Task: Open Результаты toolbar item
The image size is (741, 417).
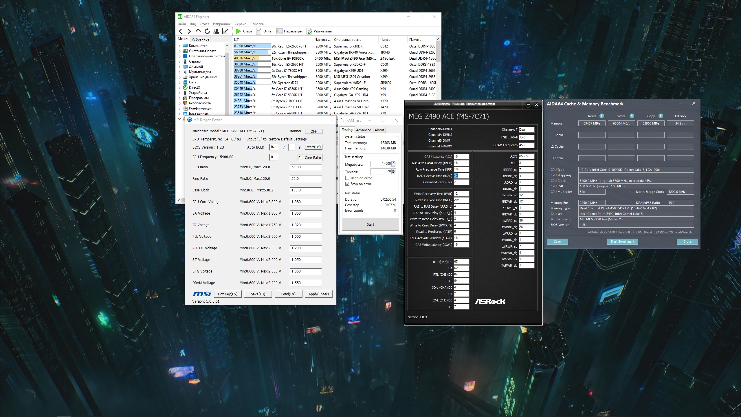Action: 319,31
